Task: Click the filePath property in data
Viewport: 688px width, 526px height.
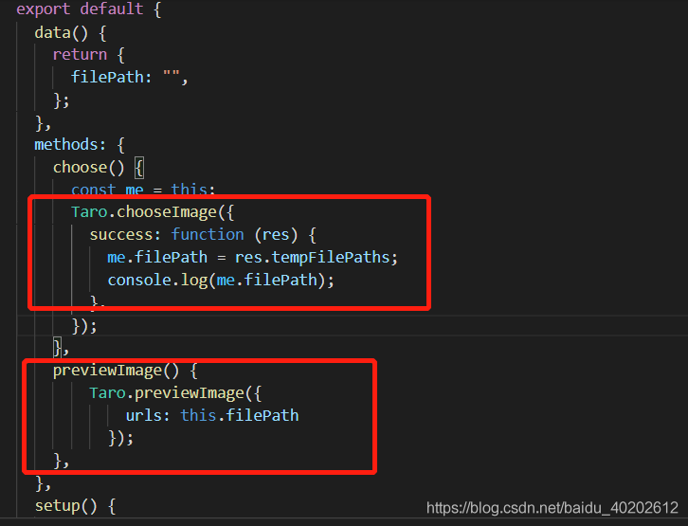Action: (x=107, y=77)
